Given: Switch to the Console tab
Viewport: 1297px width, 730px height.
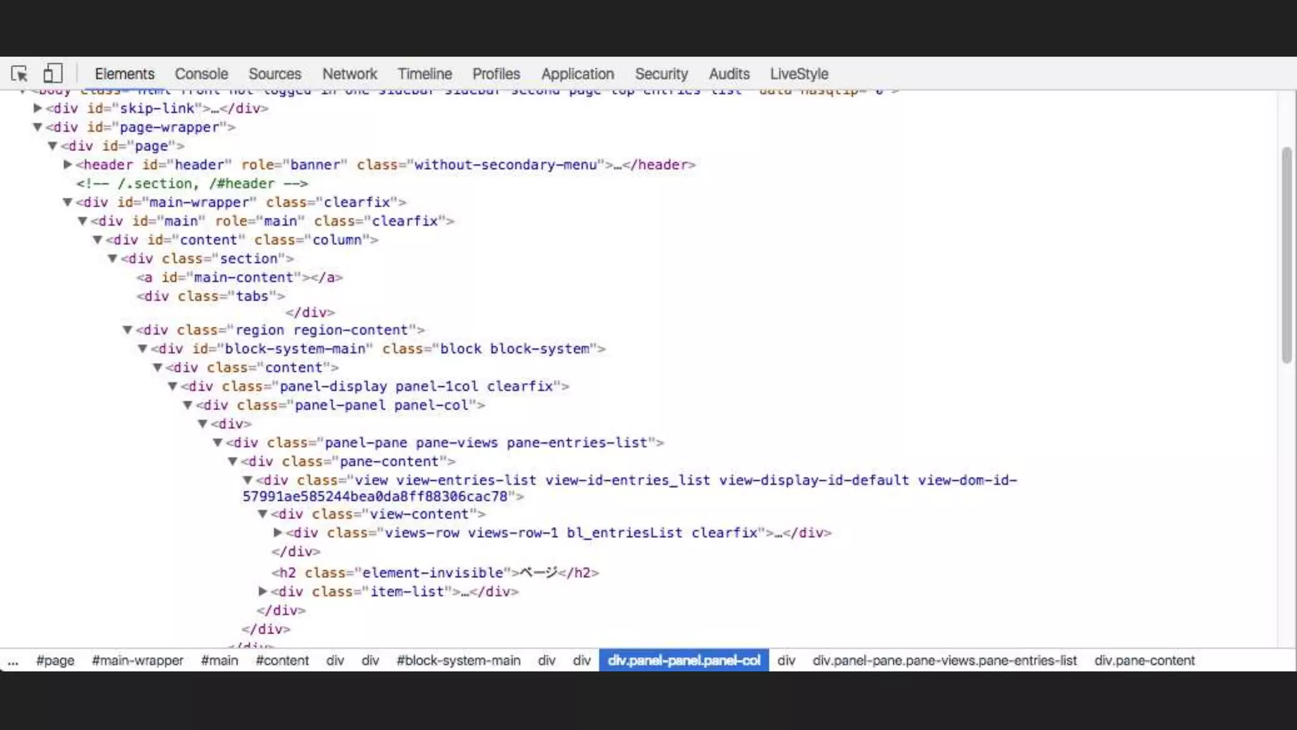Looking at the screenshot, I should (201, 74).
